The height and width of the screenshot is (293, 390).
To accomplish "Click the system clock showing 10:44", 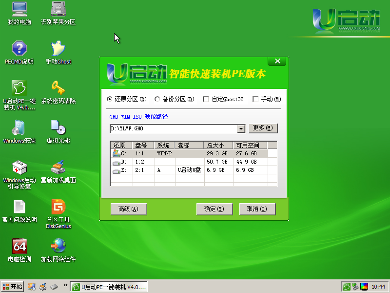I will point(378,287).
